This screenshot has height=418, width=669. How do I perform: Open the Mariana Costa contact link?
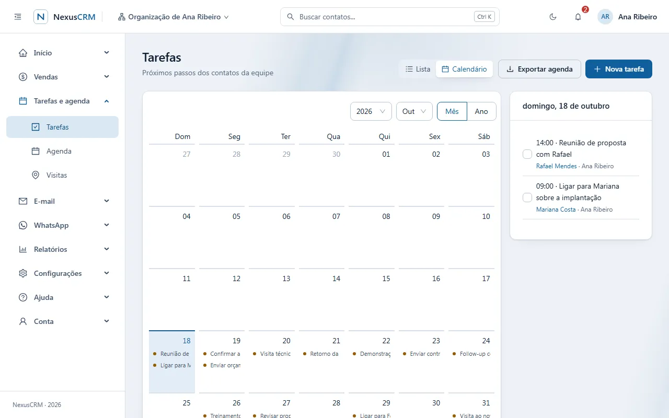556,210
